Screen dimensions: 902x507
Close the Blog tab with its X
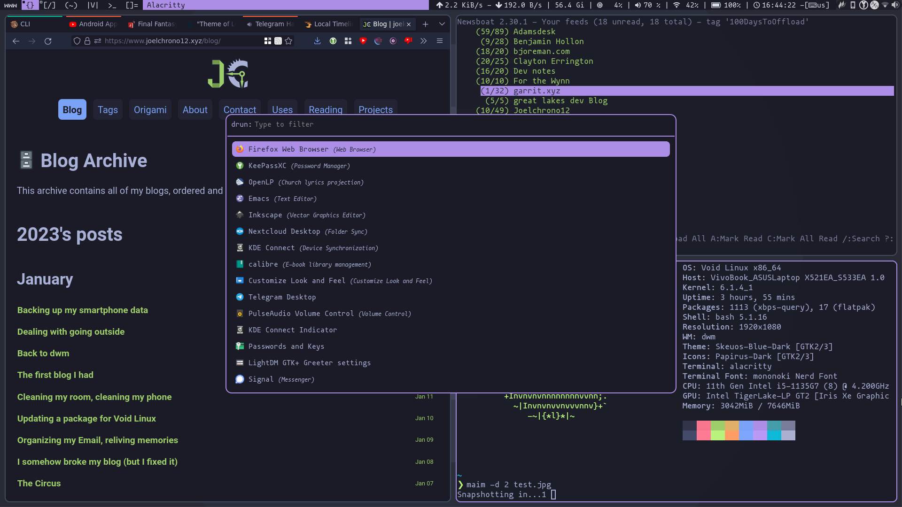coord(409,24)
